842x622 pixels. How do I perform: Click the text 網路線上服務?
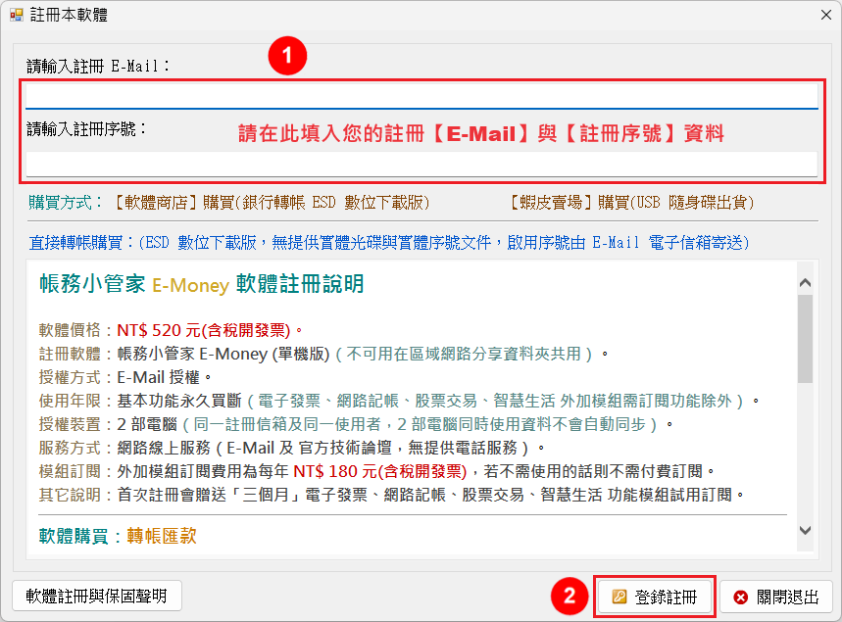coord(164,448)
